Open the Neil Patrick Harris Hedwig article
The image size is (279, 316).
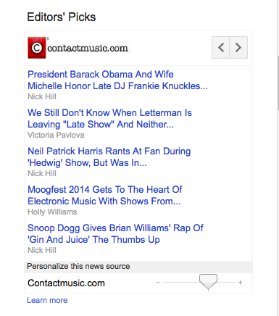(x=109, y=157)
